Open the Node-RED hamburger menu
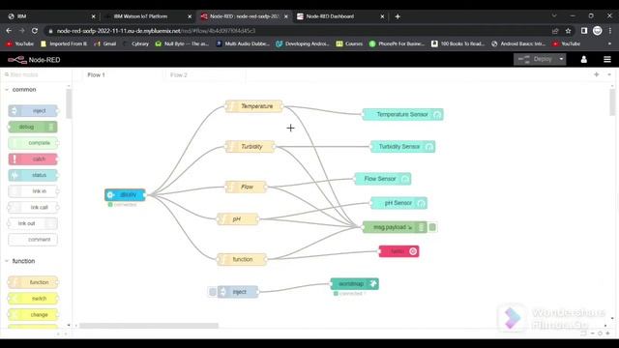The image size is (619, 348). tap(607, 60)
